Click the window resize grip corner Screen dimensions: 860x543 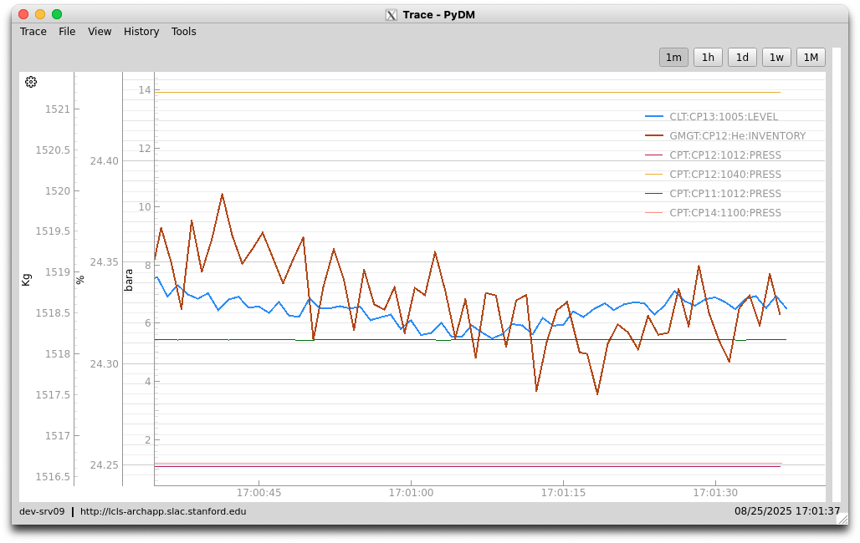click(x=842, y=520)
